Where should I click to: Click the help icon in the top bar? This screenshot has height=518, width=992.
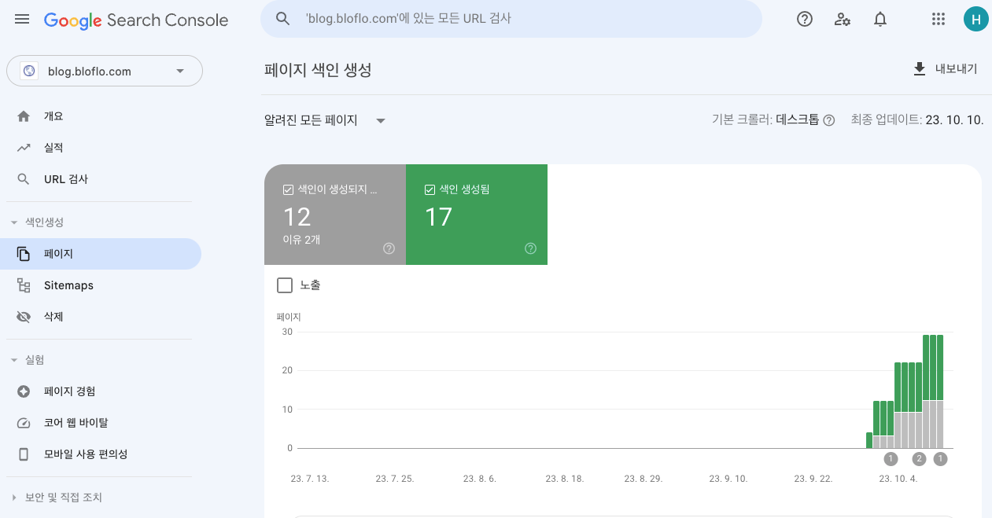click(804, 19)
